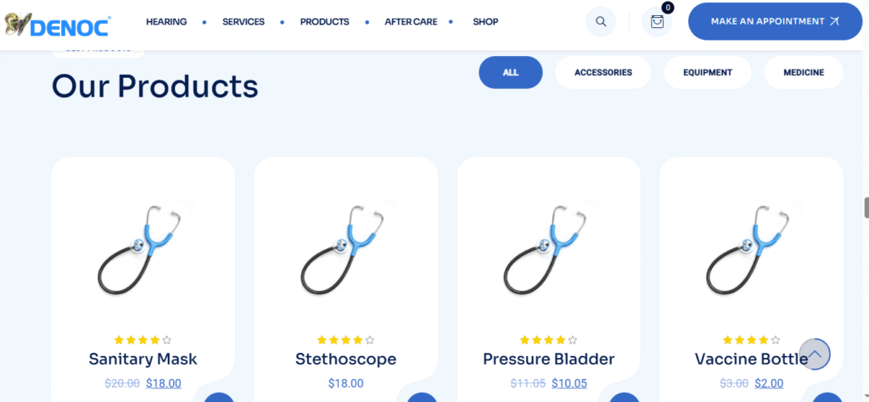Filter products by ACCESSORIES
Image resolution: width=869 pixels, height=402 pixels.
tap(603, 73)
